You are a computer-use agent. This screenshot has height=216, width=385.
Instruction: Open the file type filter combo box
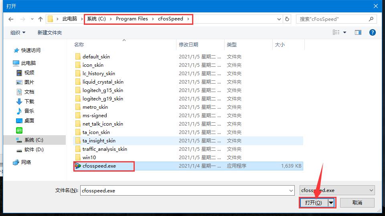coord(337,190)
